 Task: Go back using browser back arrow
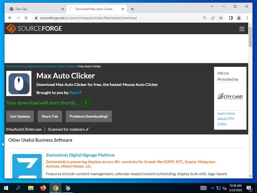coord(10,18)
